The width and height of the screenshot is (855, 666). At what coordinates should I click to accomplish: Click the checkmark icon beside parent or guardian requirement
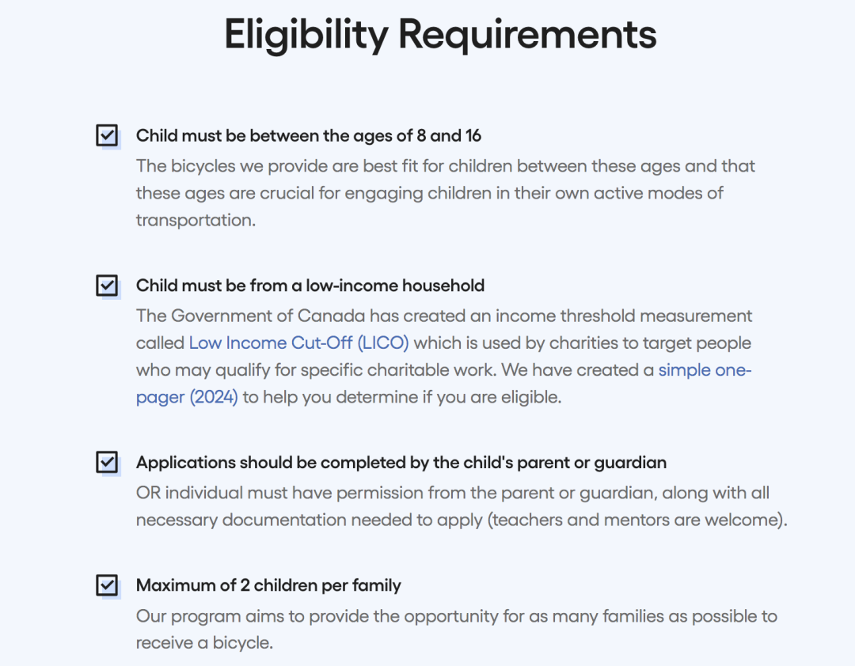108,462
